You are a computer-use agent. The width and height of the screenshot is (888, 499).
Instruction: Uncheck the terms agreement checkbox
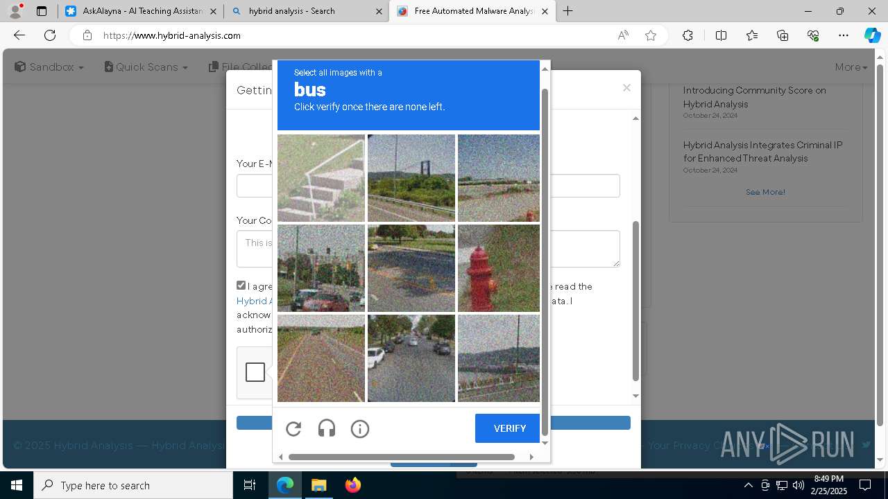click(241, 286)
